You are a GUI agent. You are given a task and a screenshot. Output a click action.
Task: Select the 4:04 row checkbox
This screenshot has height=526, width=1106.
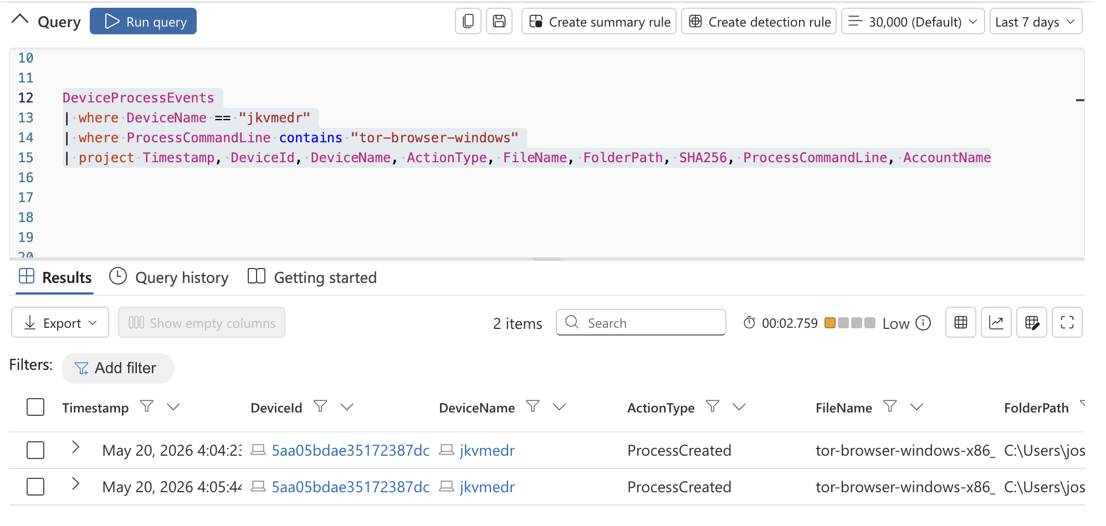35,450
